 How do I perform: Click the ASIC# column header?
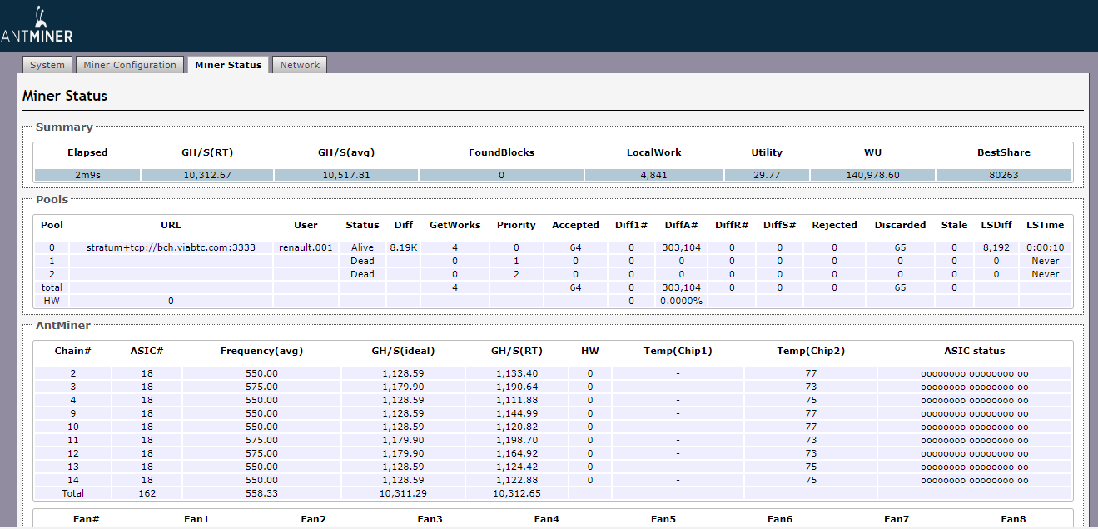[x=147, y=351]
